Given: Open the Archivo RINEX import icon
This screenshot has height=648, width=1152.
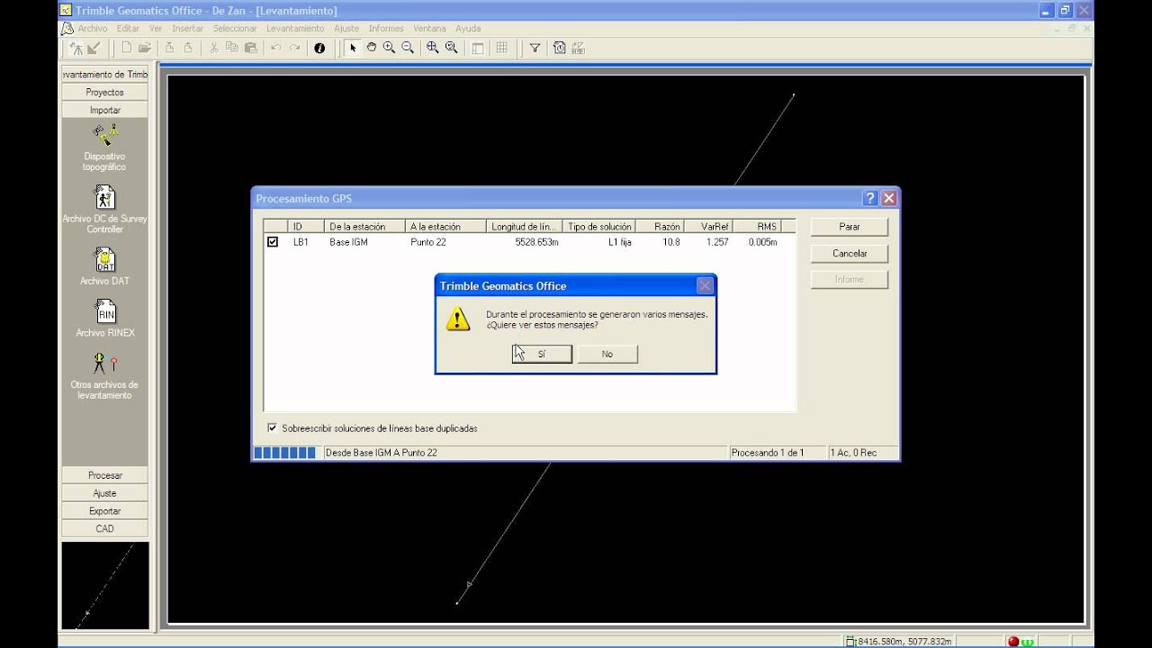Looking at the screenshot, I should click(x=105, y=311).
